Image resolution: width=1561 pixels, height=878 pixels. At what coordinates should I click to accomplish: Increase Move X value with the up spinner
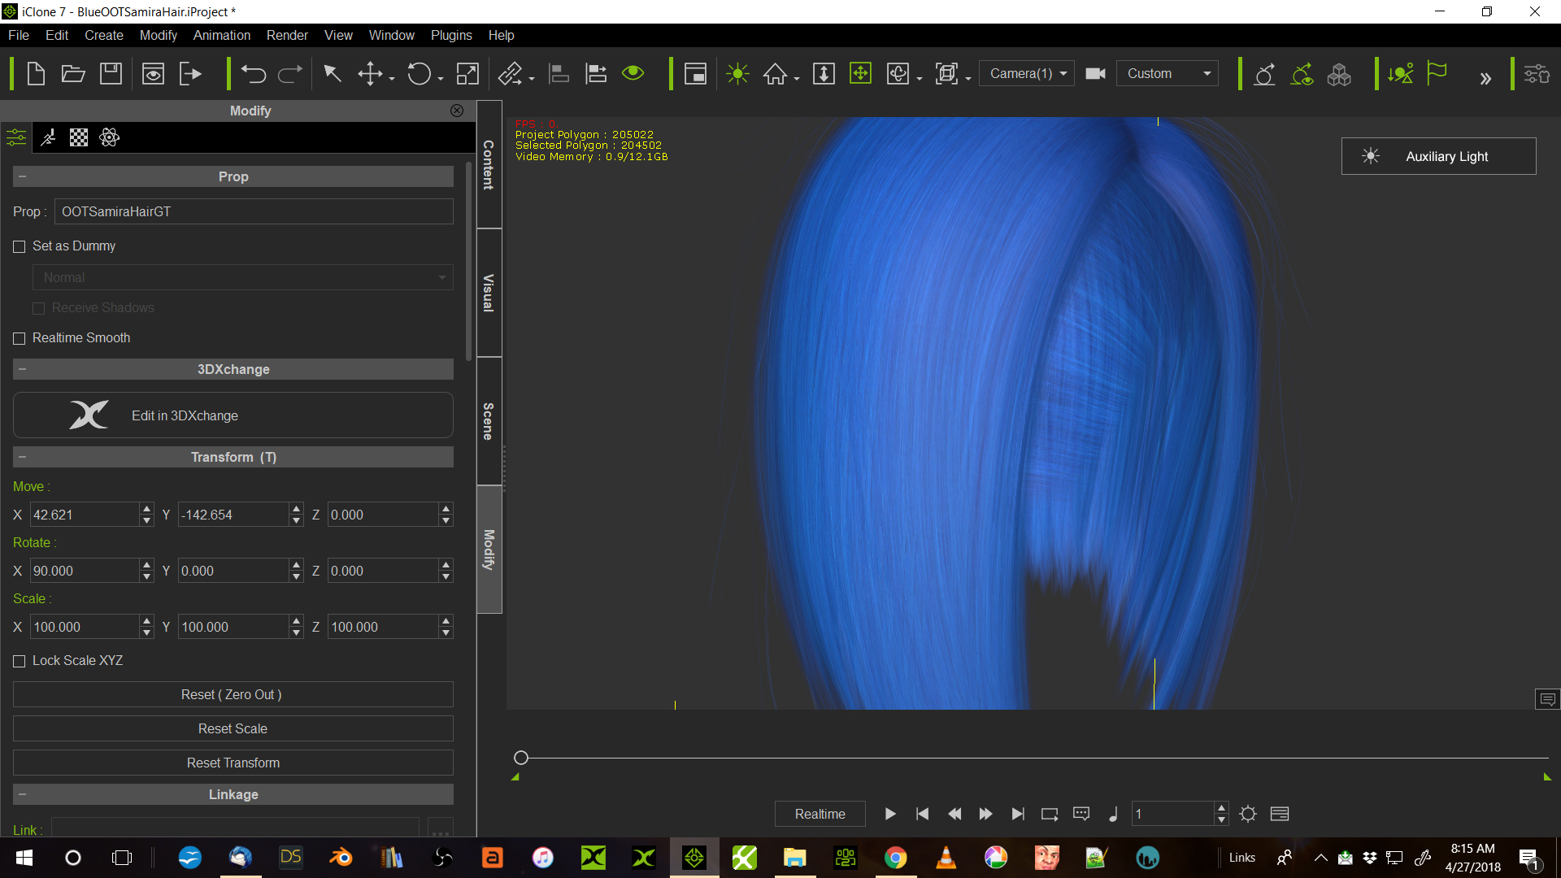click(x=146, y=509)
